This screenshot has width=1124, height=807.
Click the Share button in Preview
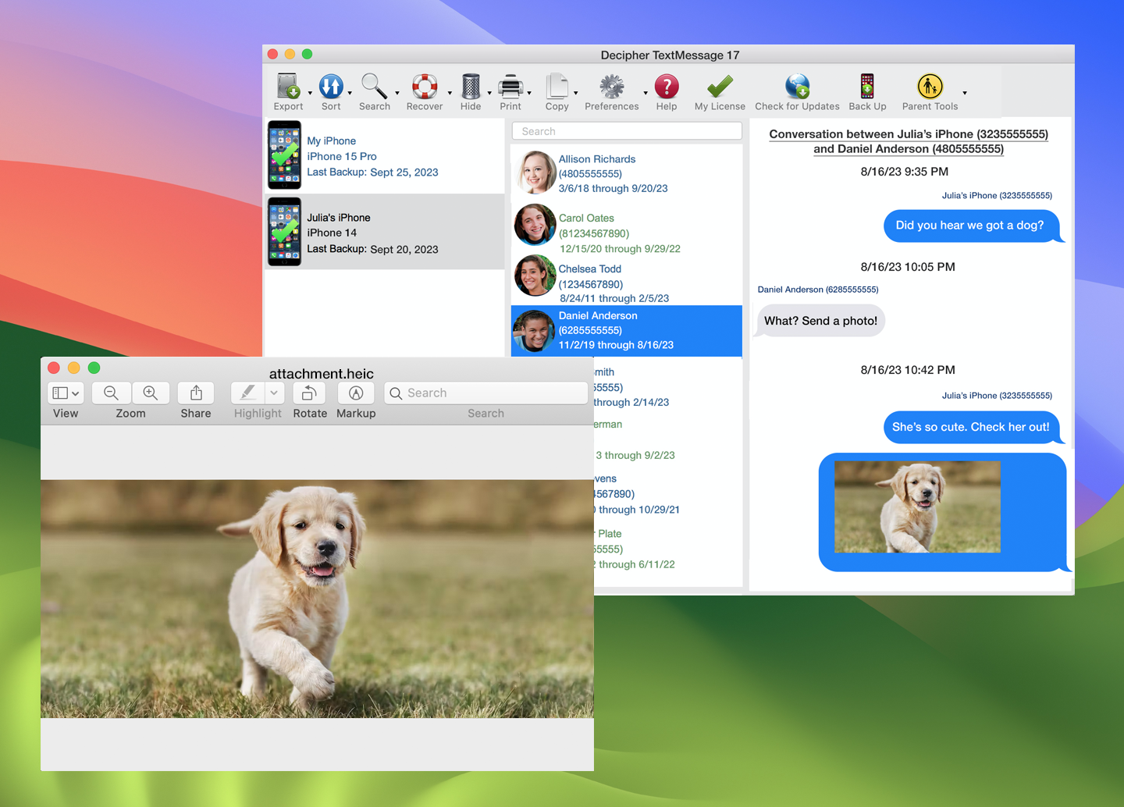click(196, 393)
